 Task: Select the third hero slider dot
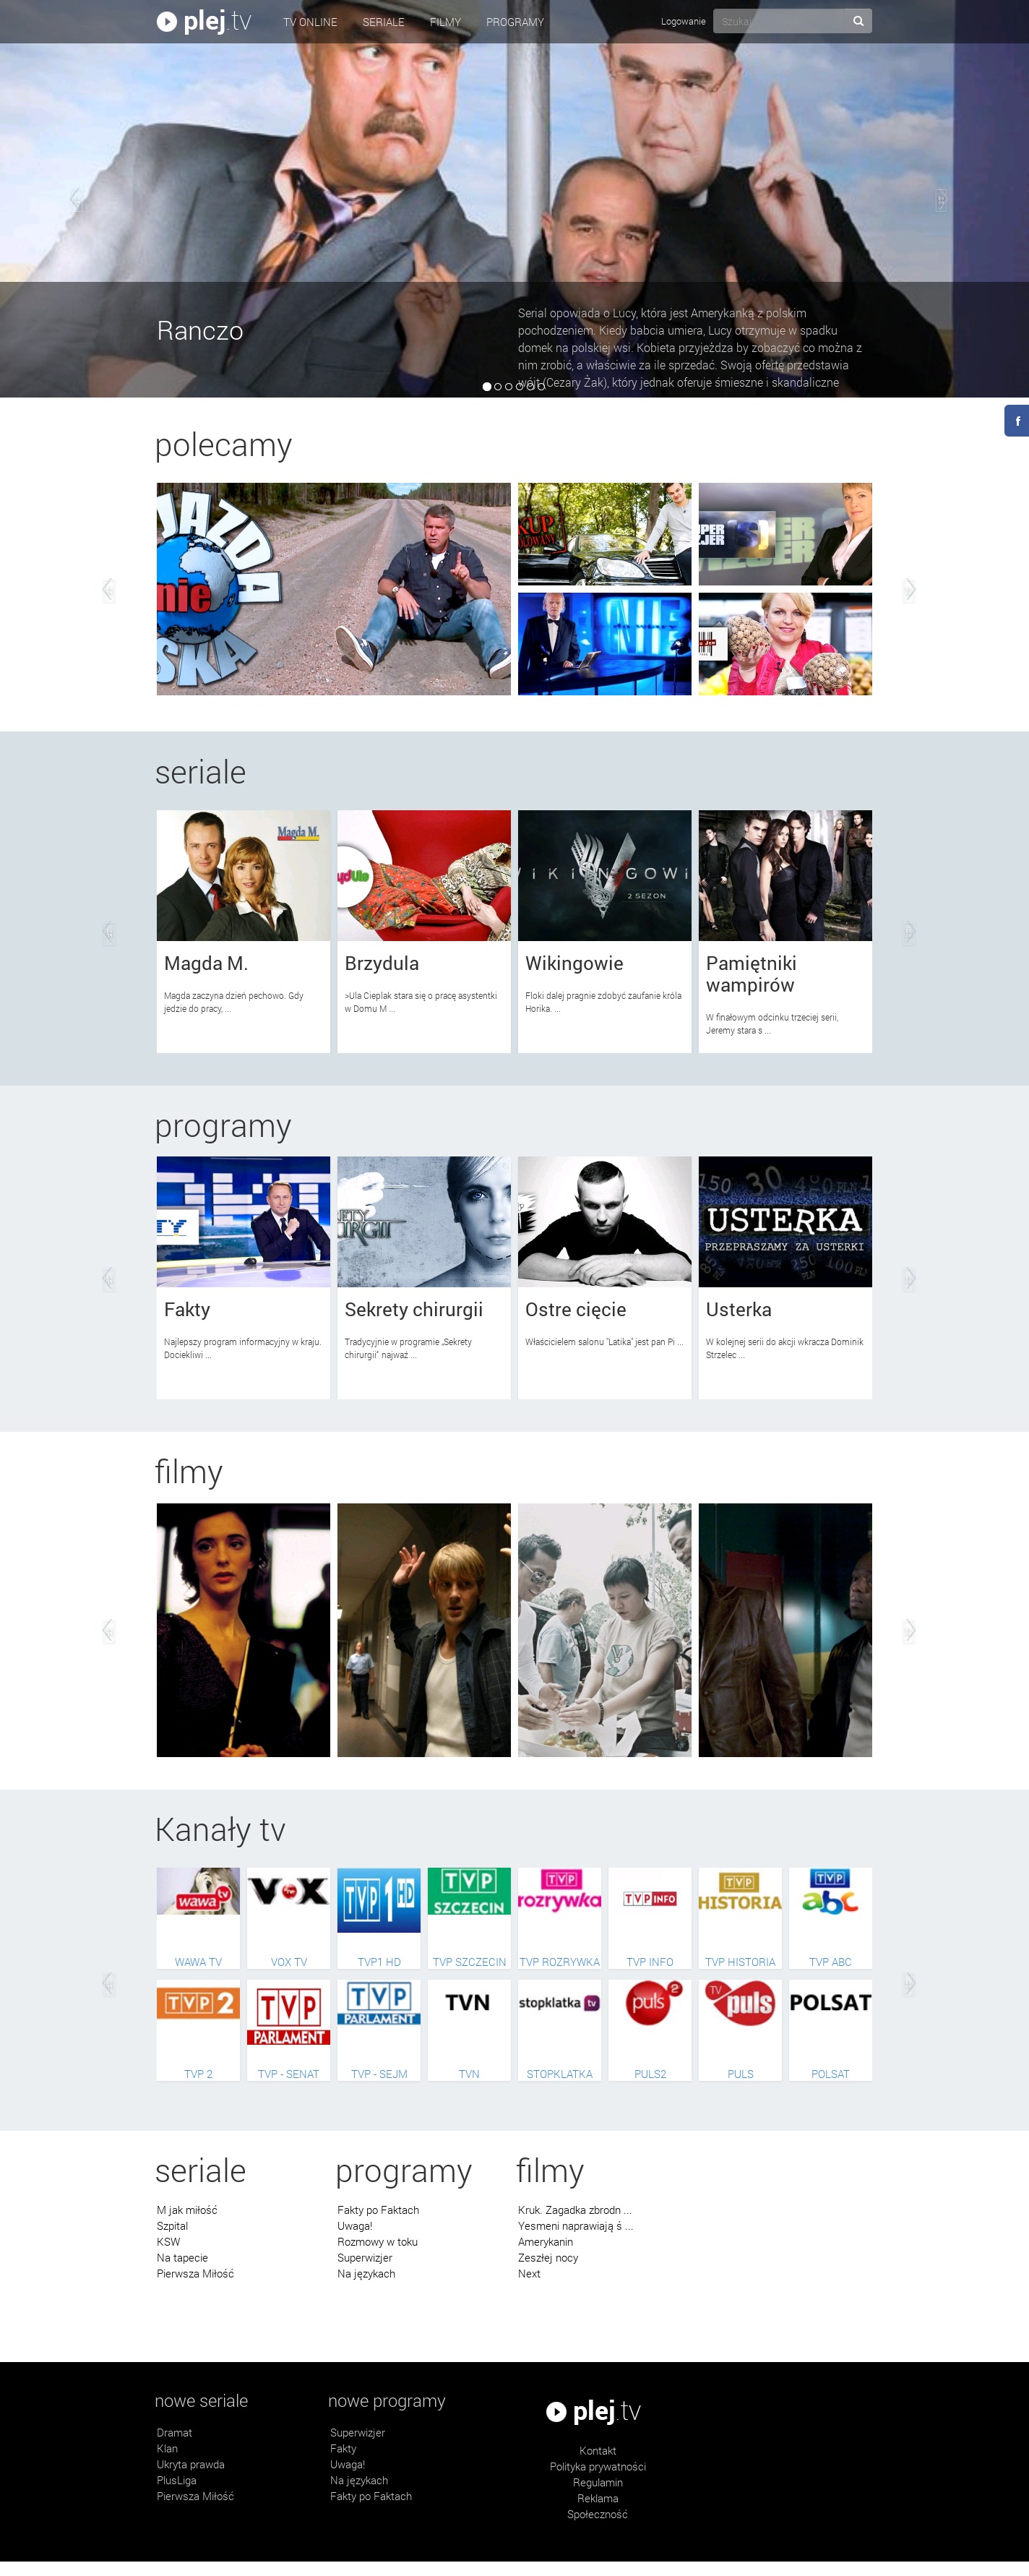coord(509,387)
